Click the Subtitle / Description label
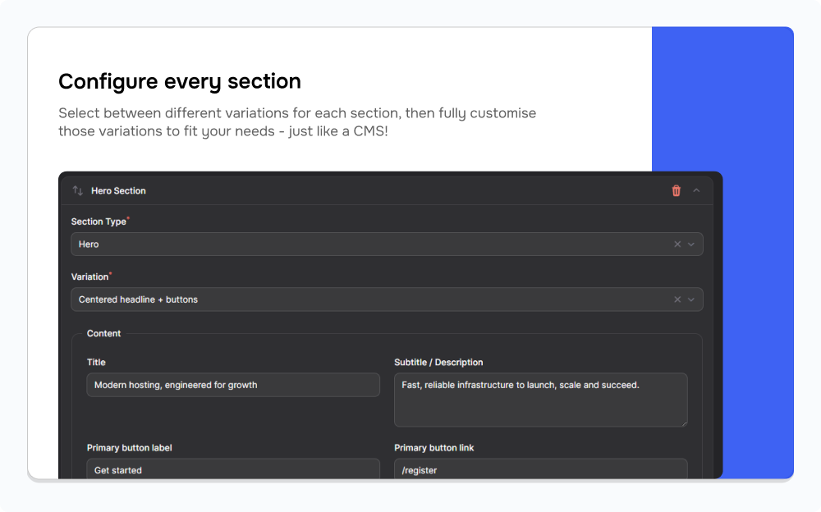The image size is (821, 512). click(438, 362)
